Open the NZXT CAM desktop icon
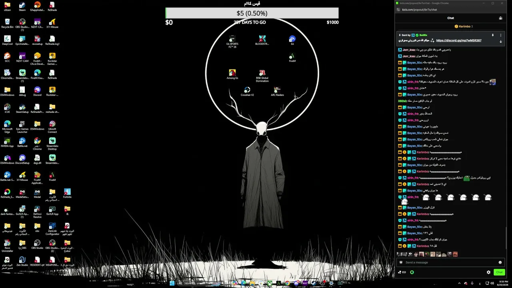Screen dimensions: 512x288 pos(22,58)
